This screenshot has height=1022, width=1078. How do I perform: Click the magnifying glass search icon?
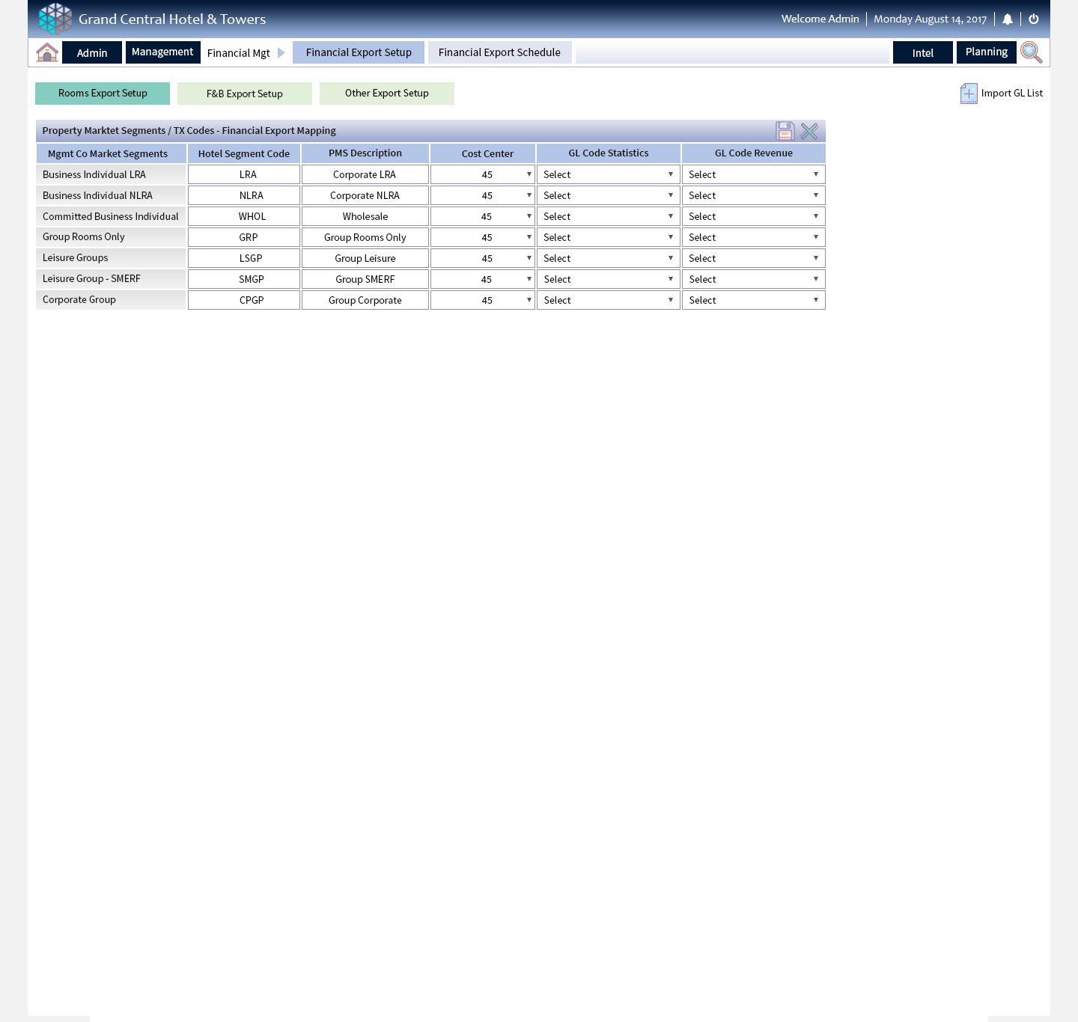point(1031,52)
